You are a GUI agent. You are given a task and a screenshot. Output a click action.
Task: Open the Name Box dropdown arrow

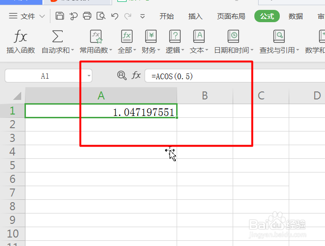89,76
